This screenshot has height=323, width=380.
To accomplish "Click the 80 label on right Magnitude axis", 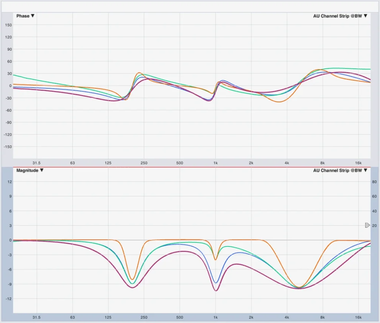I will point(374,182).
